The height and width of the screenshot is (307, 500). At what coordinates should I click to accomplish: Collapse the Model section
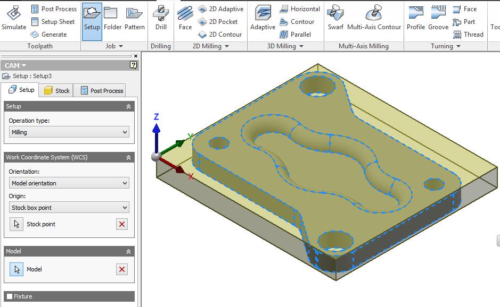(x=128, y=251)
